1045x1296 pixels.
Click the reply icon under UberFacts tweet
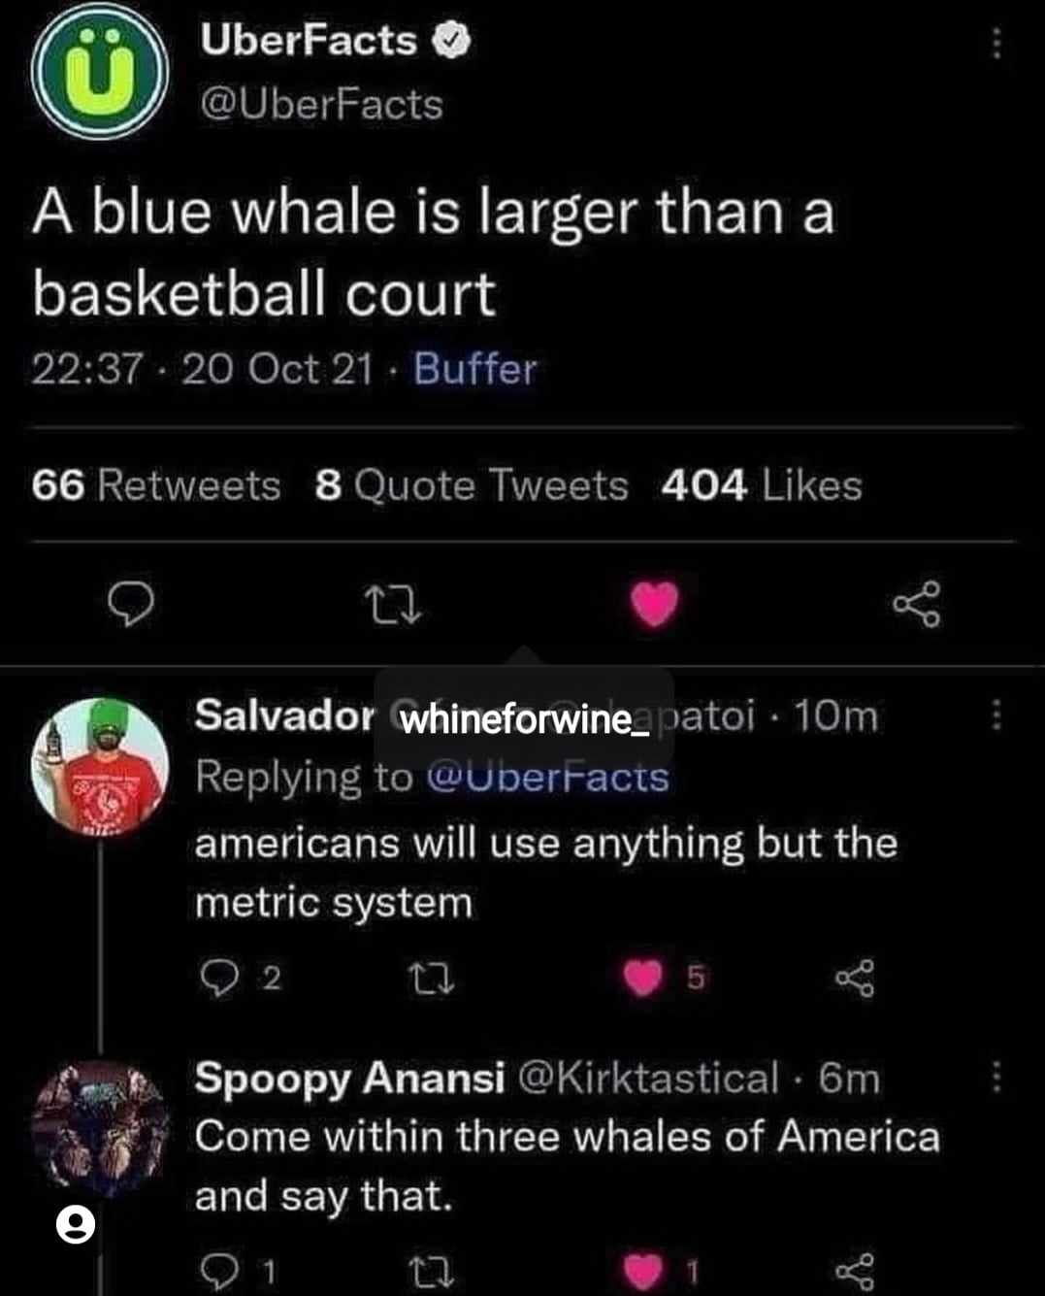coord(130,605)
